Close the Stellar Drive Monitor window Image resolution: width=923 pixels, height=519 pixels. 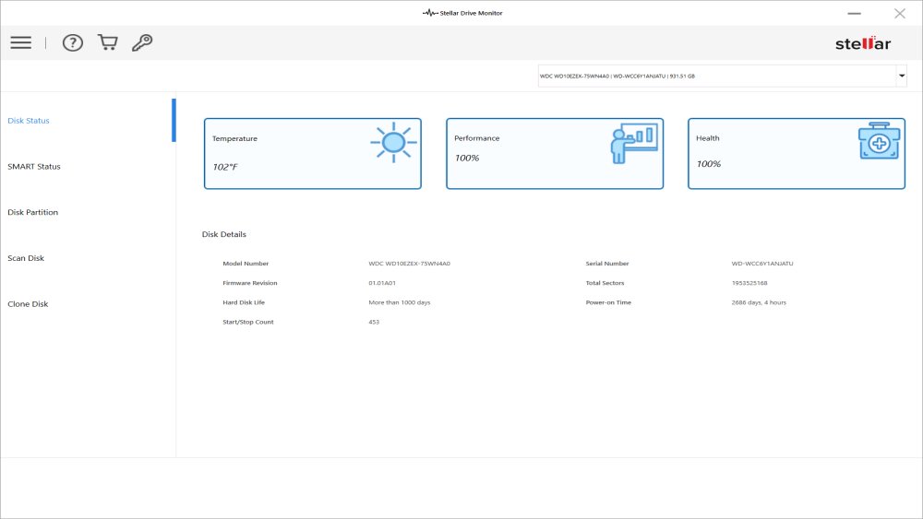(899, 13)
